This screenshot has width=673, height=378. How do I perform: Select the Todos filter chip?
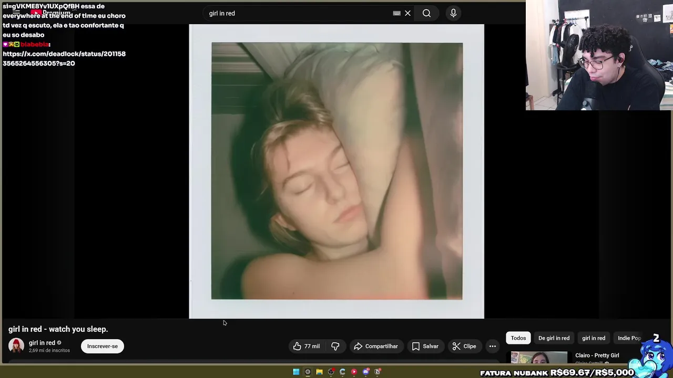tap(518, 338)
